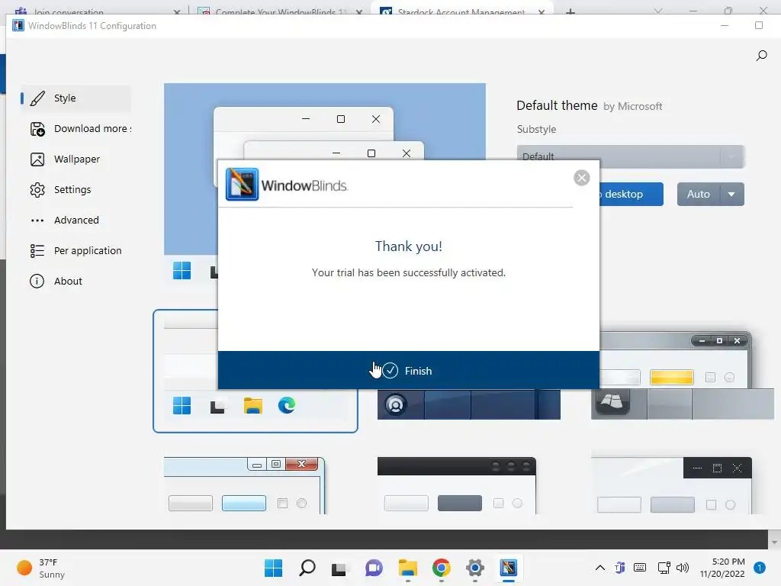This screenshot has width=781, height=586.
Task: Open Windows Settings from taskbar
Action: click(x=474, y=568)
